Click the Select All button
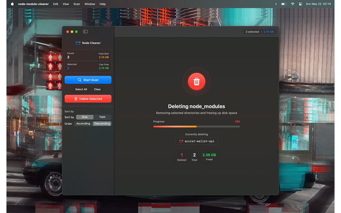 [81, 89]
